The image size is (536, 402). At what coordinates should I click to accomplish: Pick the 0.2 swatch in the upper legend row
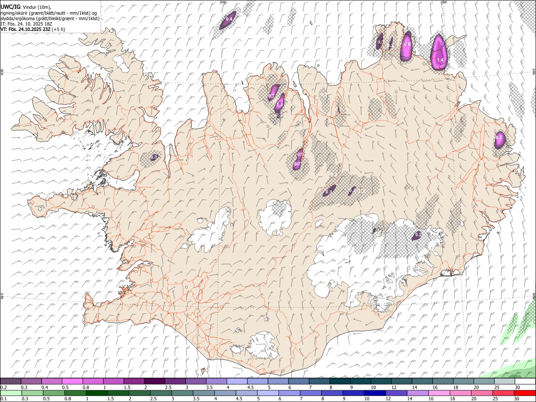pyautogui.click(x=10, y=381)
